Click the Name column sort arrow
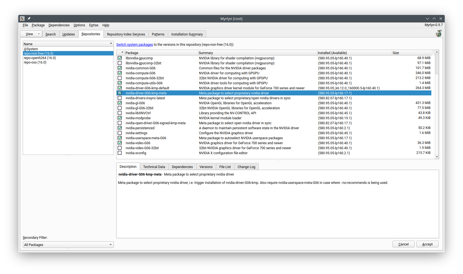463x274 pixels. [111, 44]
